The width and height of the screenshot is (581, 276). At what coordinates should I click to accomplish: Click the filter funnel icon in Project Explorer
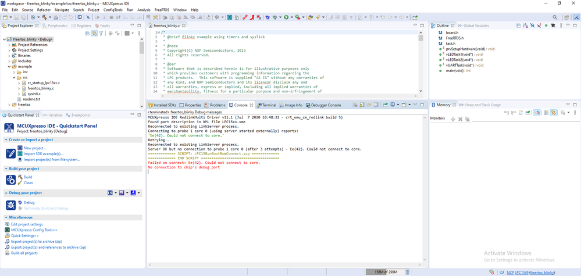pos(101,33)
